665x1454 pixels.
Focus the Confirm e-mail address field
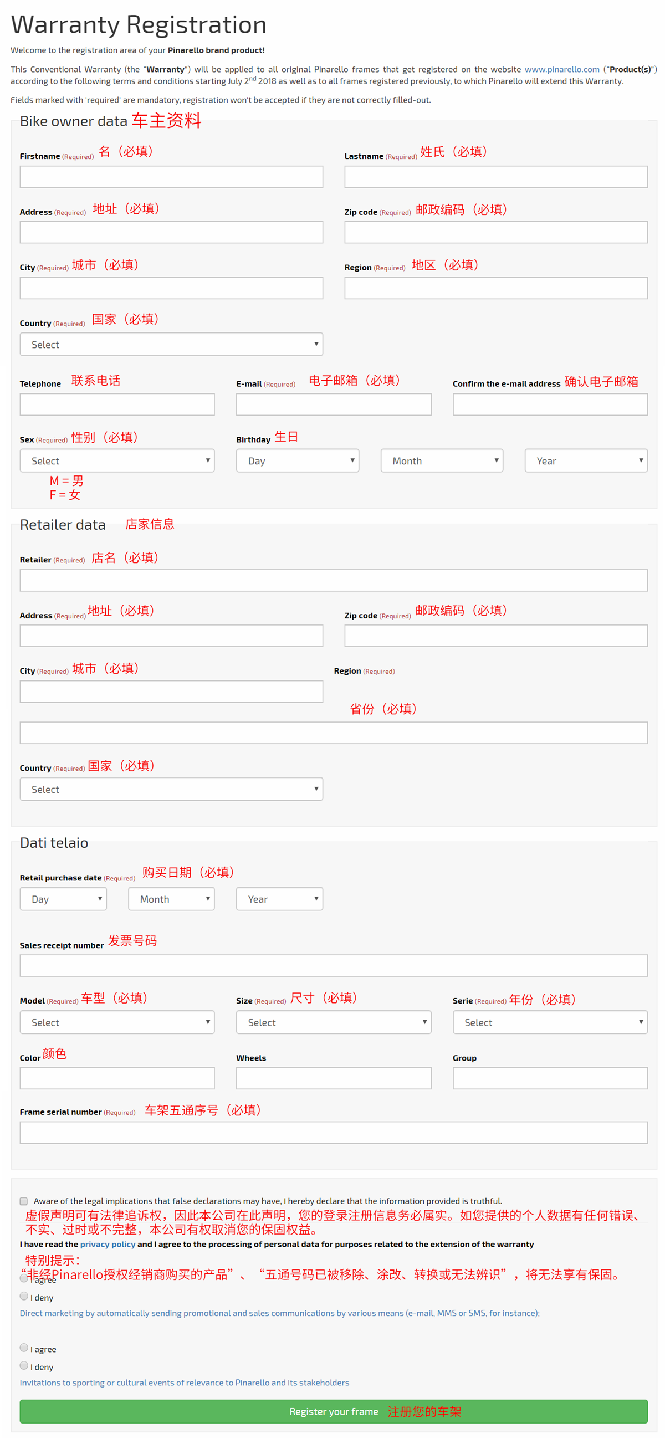(549, 404)
